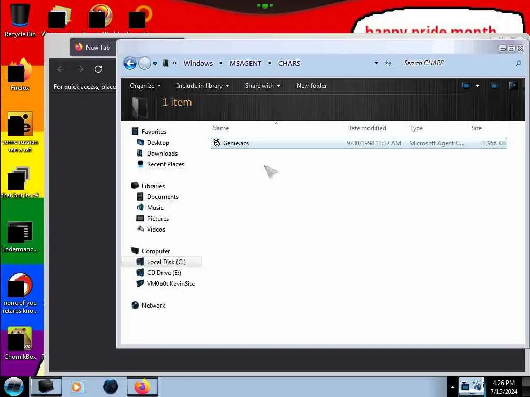Click Firefox taskbar button

142,387
